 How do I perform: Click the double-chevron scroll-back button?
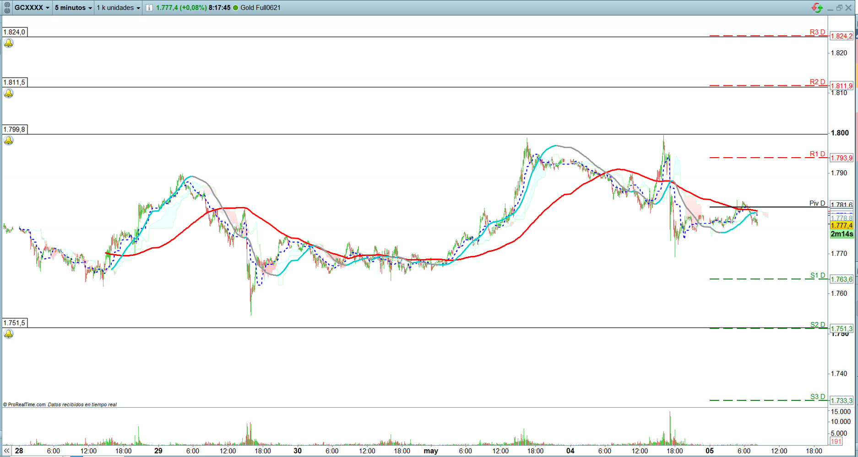[x=6, y=451]
